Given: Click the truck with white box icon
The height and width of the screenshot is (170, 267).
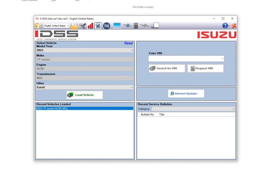Looking at the screenshot, I should (155, 26).
